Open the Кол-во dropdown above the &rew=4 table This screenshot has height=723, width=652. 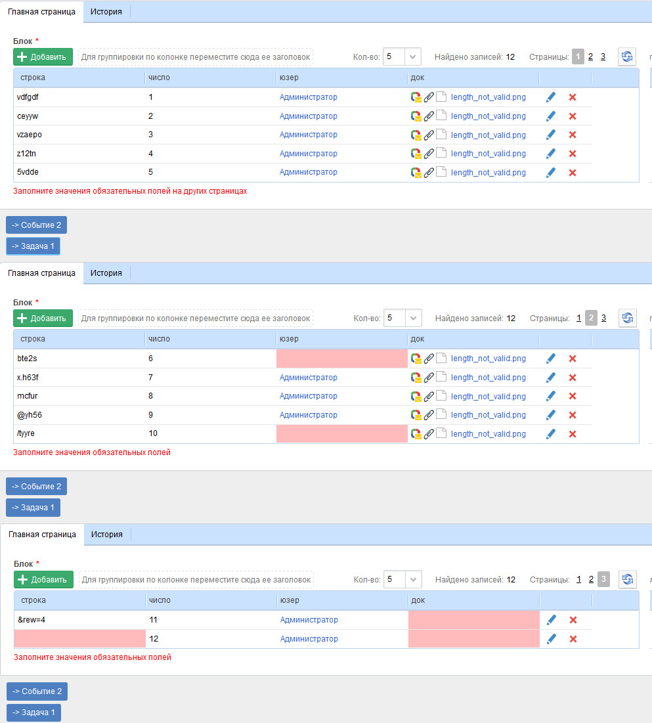413,580
